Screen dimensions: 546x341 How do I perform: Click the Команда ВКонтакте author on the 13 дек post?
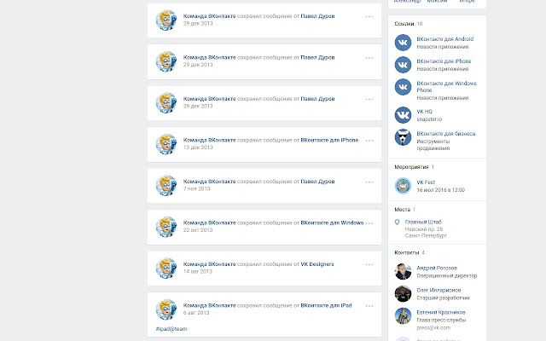210,140
